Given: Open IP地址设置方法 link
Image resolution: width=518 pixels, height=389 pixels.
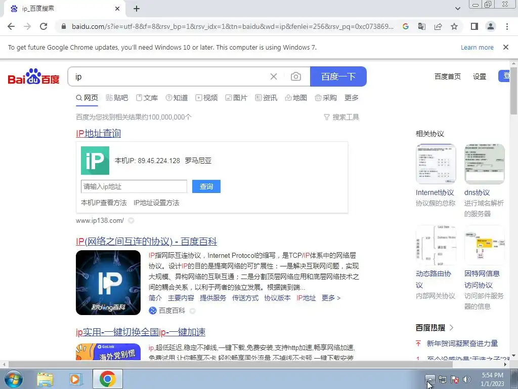Looking at the screenshot, I should point(156,203).
